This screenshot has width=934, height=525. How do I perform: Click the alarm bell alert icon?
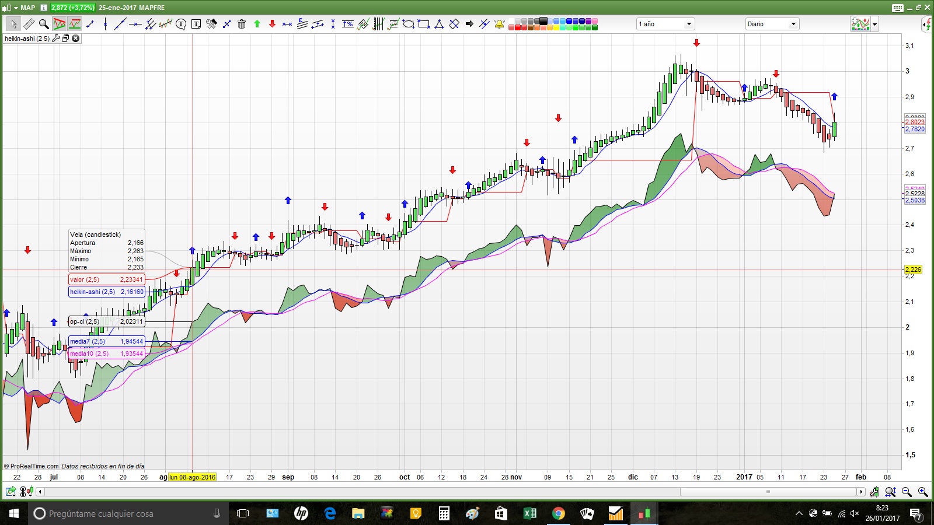500,24
